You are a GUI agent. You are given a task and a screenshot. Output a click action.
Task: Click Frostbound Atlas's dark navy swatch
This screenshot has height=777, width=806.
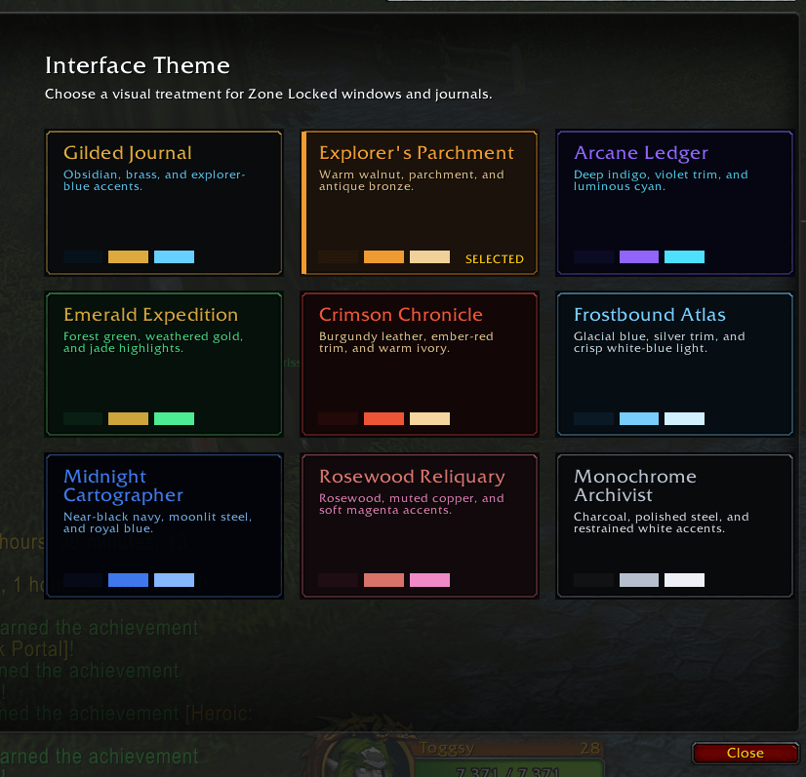pyautogui.click(x=593, y=418)
